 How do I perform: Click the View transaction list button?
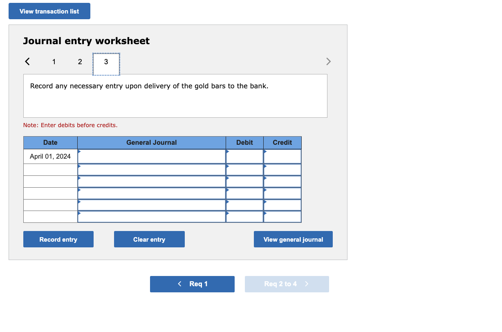point(49,11)
